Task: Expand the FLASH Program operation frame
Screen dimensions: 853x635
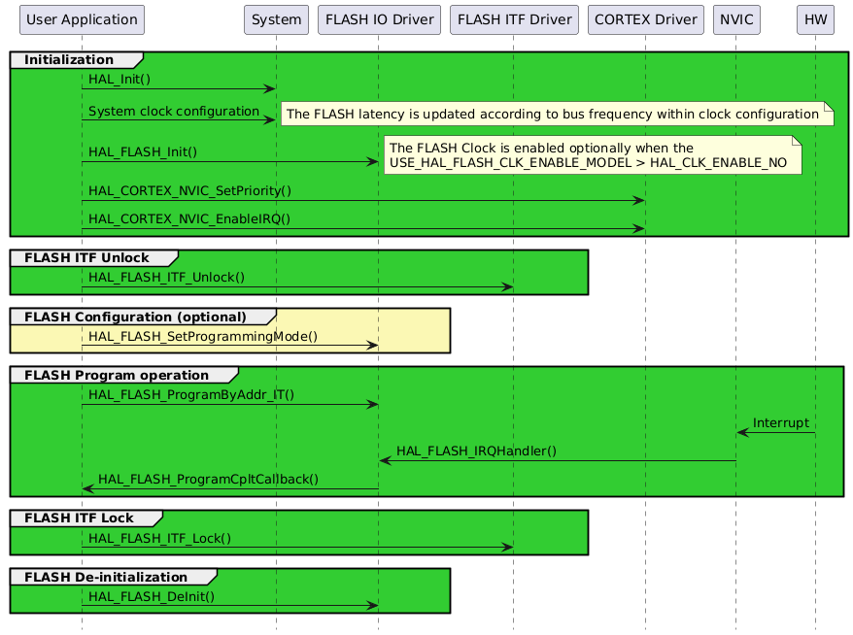Action: tap(123, 375)
